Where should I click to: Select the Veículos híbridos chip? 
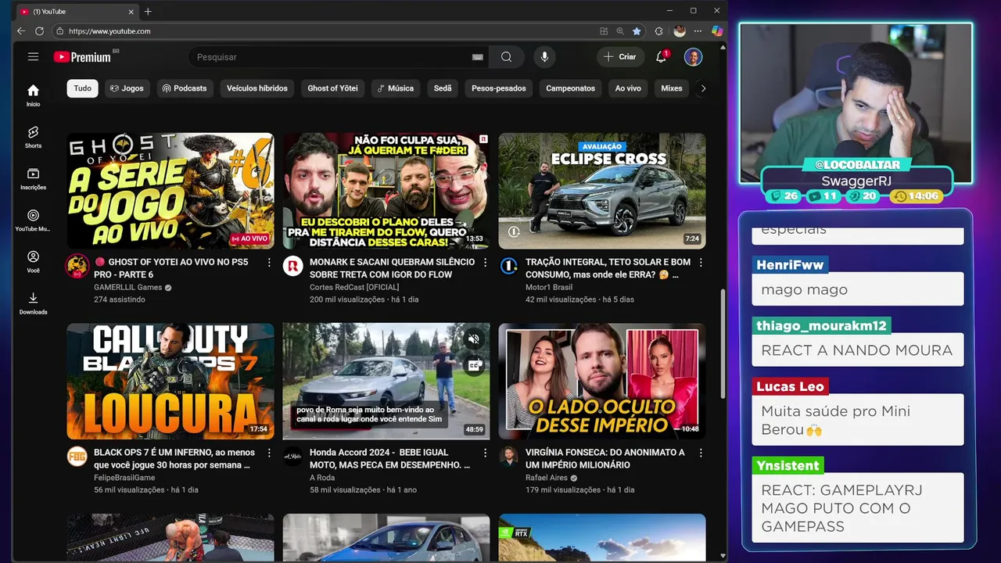click(257, 88)
